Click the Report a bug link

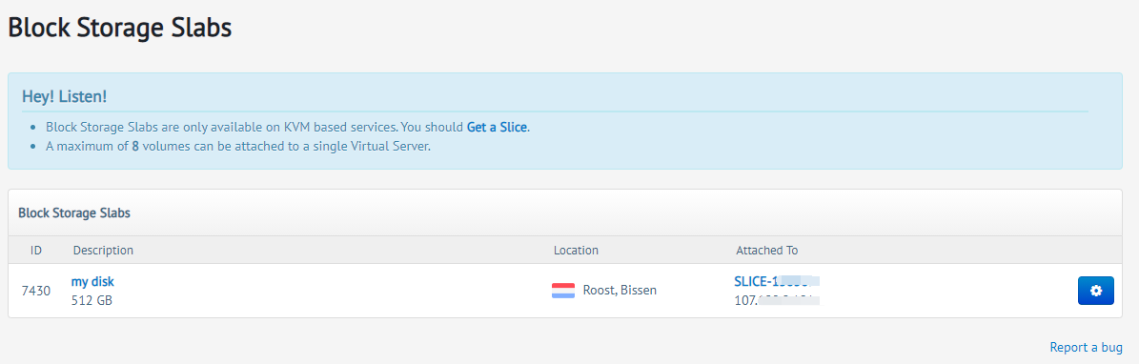1086,347
